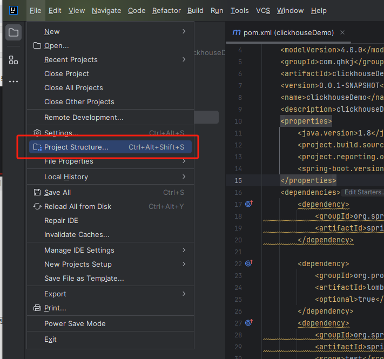Screen dimensions: 384x359
Task: Expand the Manage IDE Settings submenu arrow
Action: click(x=184, y=250)
